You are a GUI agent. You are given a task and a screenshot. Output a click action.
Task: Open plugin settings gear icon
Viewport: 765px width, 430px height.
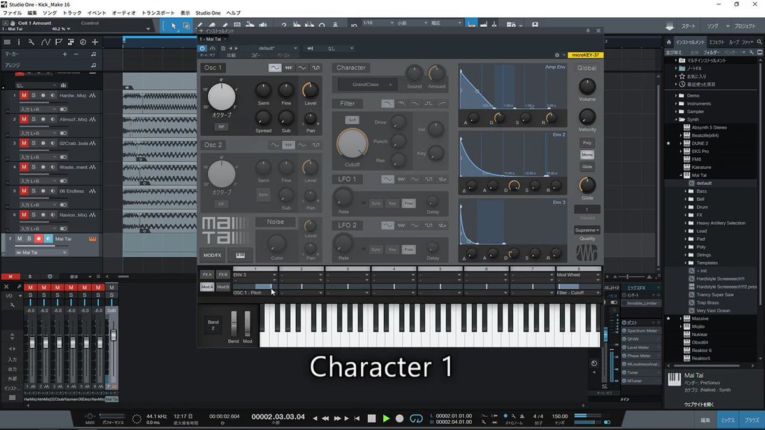click(557, 55)
